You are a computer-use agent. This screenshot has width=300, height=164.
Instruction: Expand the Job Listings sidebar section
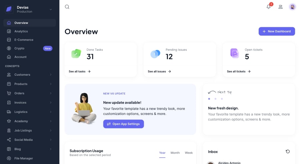pos(29,130)
